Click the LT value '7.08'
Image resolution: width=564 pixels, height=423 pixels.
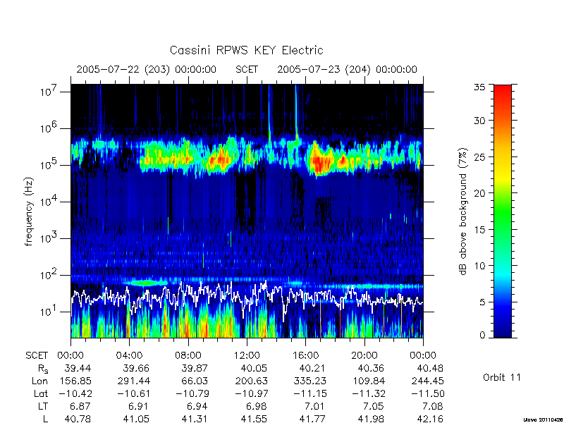tap(433, 406)
